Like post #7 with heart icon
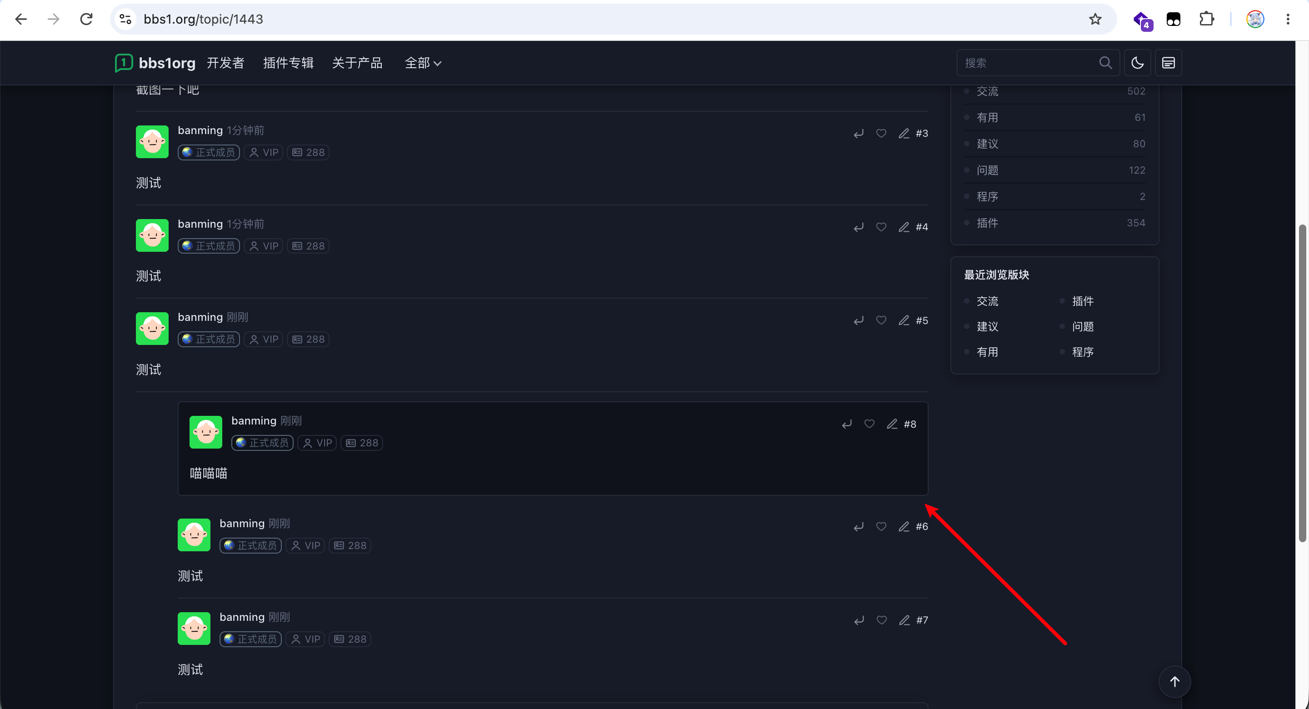The width and height of the screenshot is (1309, 709). pyautogui.click(x=882, y=620)
